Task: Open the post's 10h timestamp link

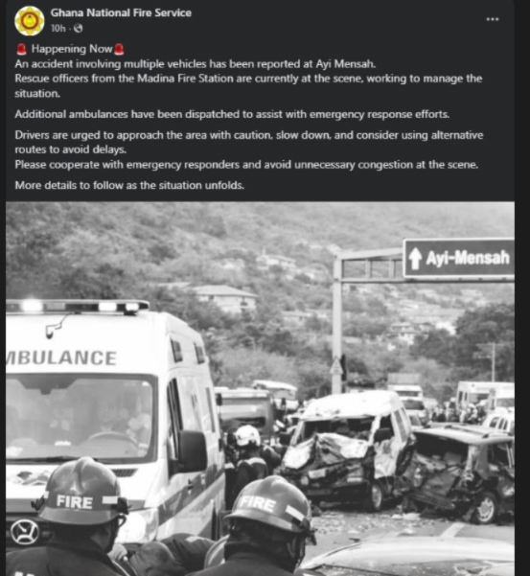Action: pos(58,29)
